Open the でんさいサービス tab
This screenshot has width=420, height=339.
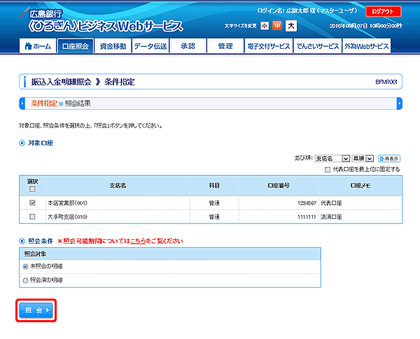[x=317, y=46]
